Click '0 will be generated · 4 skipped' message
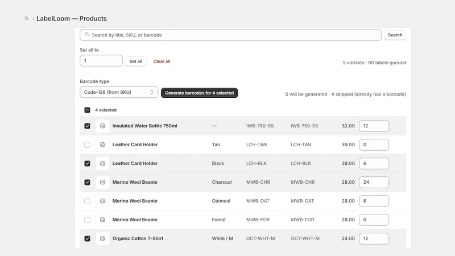Screen dimensions: 455x256 click(x=346, y=94)
